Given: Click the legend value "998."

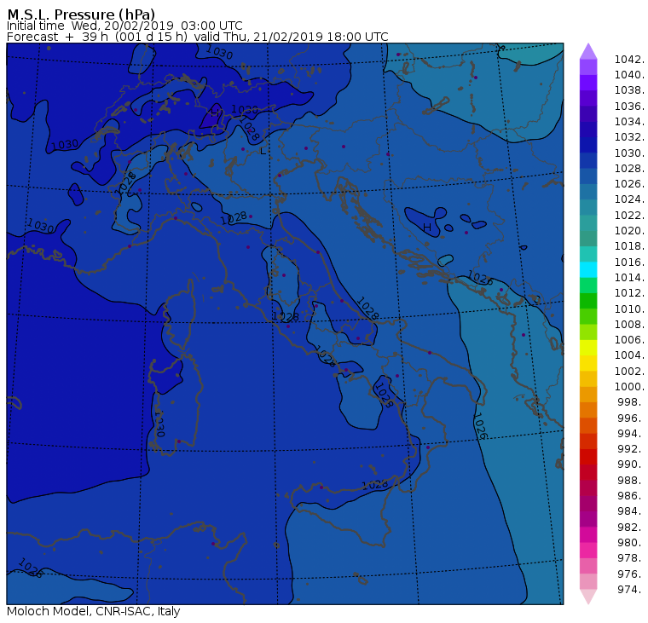Looking at the screenshot, I should pyautogui.click(x=631, y=401).
